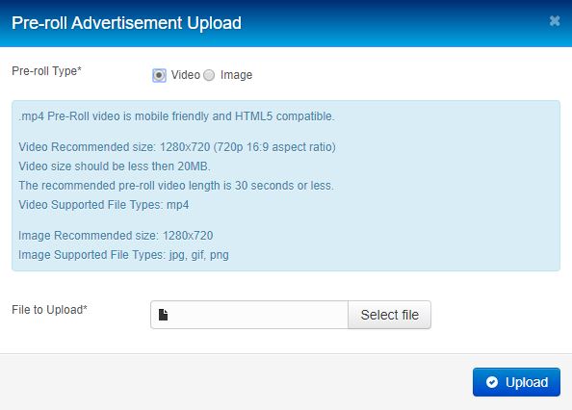Click the Pre-roll Type field label
This screenshot has height=410, width=572.
(x=46, y=71)
